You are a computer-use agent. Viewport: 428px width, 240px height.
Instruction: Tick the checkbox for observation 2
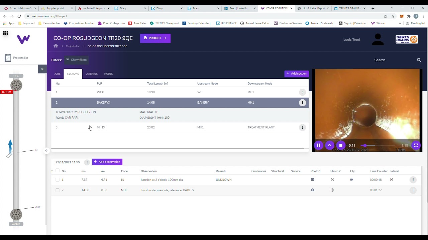tap(58, 190)
